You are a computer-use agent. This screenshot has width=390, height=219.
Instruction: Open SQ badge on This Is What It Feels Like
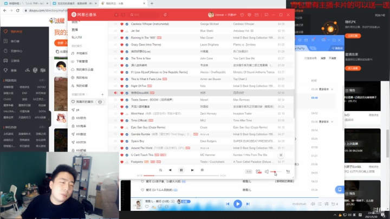165,79
